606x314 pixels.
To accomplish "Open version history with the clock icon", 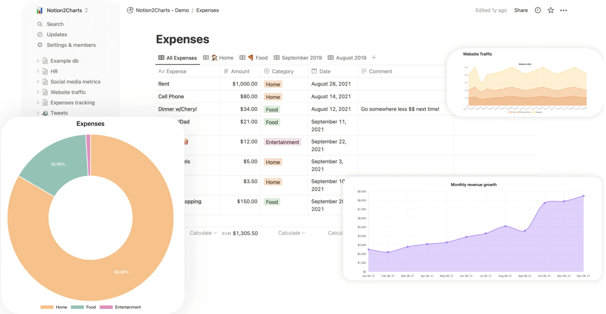I will (538, 10).
